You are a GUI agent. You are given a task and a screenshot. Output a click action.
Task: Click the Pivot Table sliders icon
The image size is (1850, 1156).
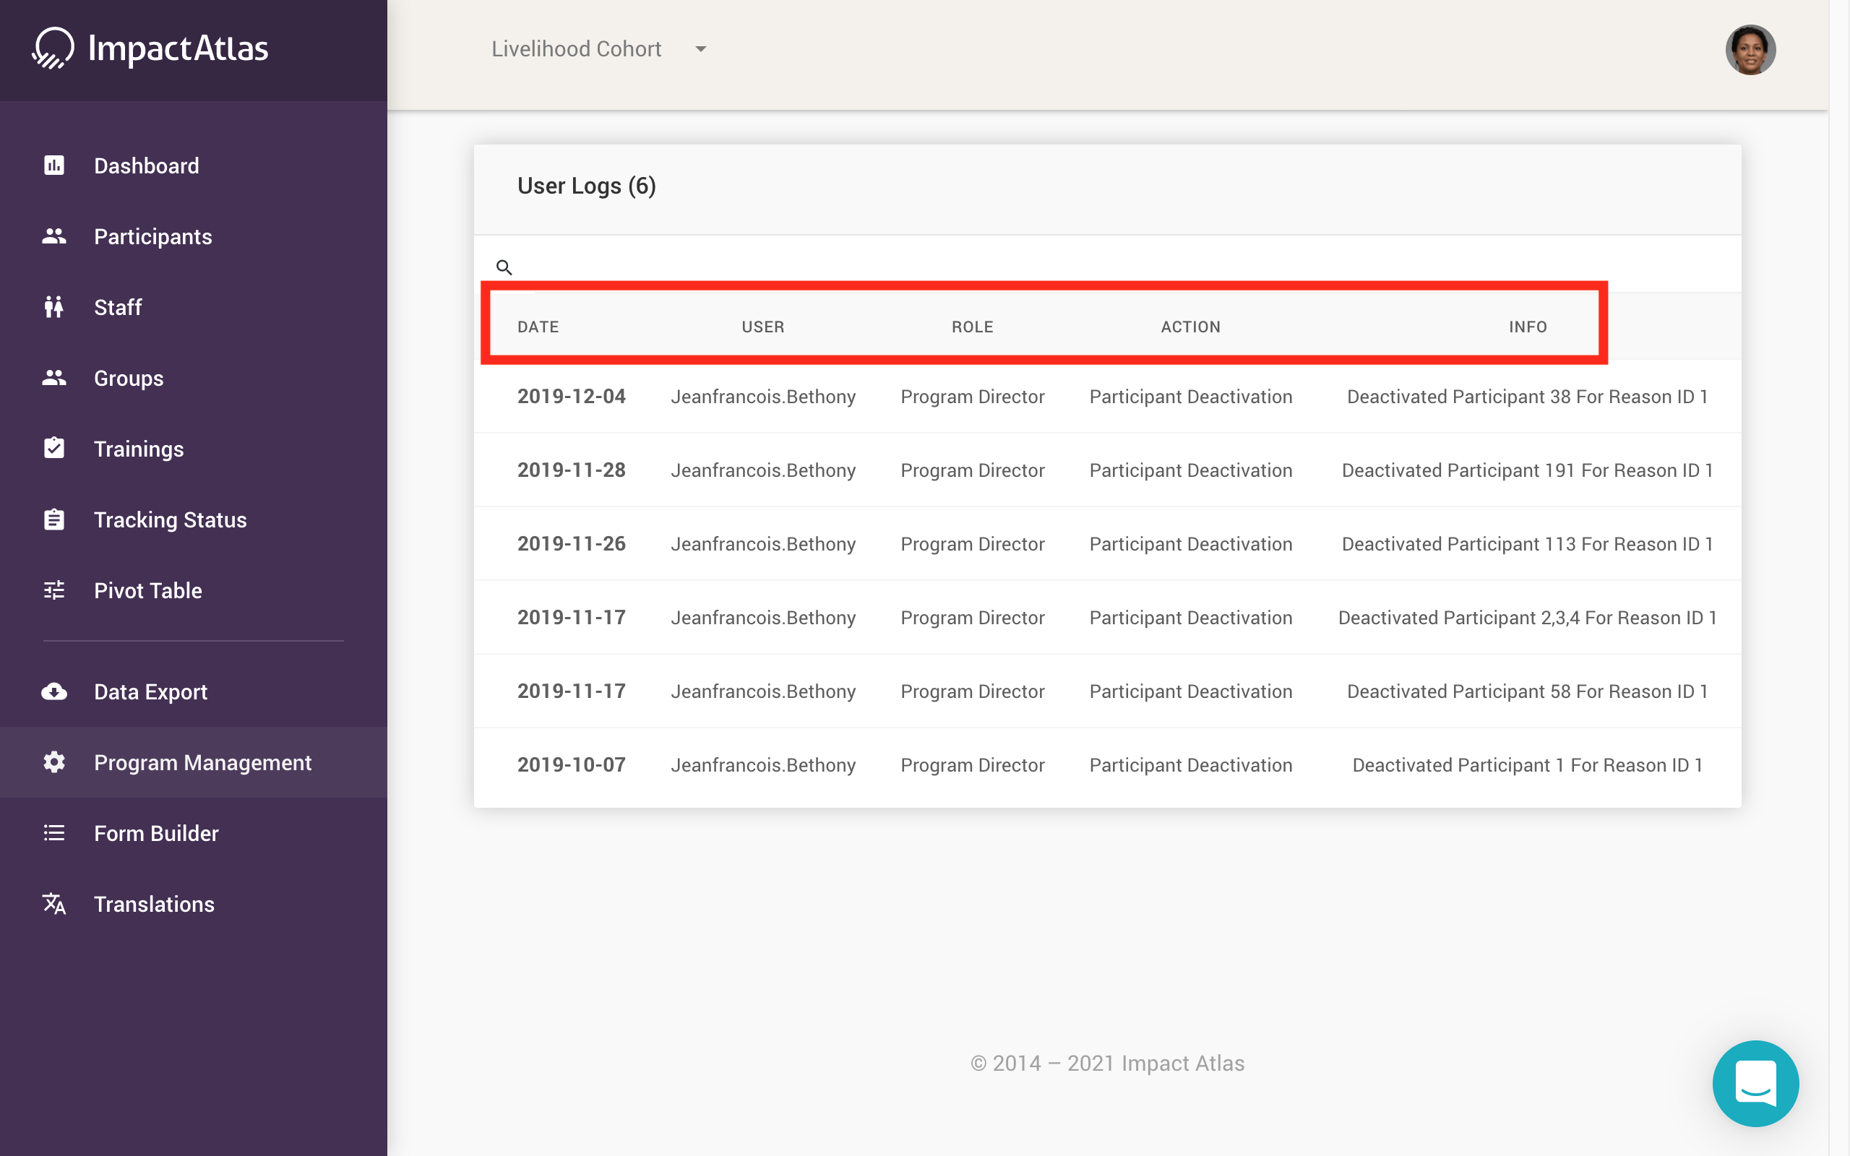pos(53,590)
